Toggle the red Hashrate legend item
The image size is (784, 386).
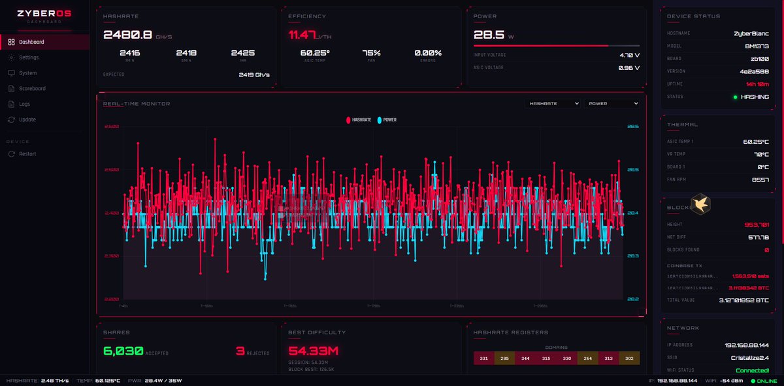point(359,120)
